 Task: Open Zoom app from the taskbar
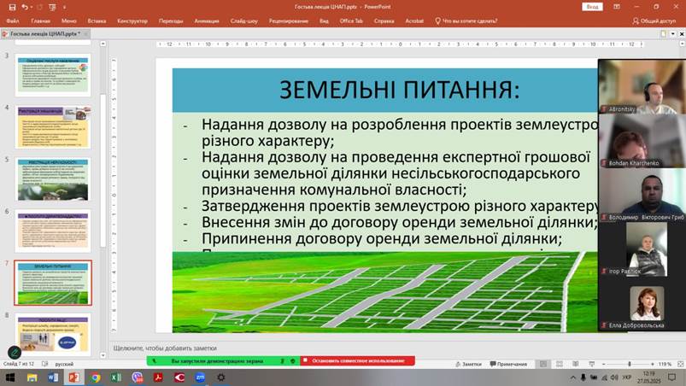200,377
